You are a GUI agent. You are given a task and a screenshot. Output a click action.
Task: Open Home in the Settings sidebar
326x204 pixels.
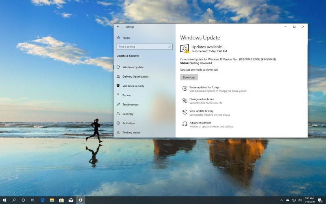pos(126,37)
